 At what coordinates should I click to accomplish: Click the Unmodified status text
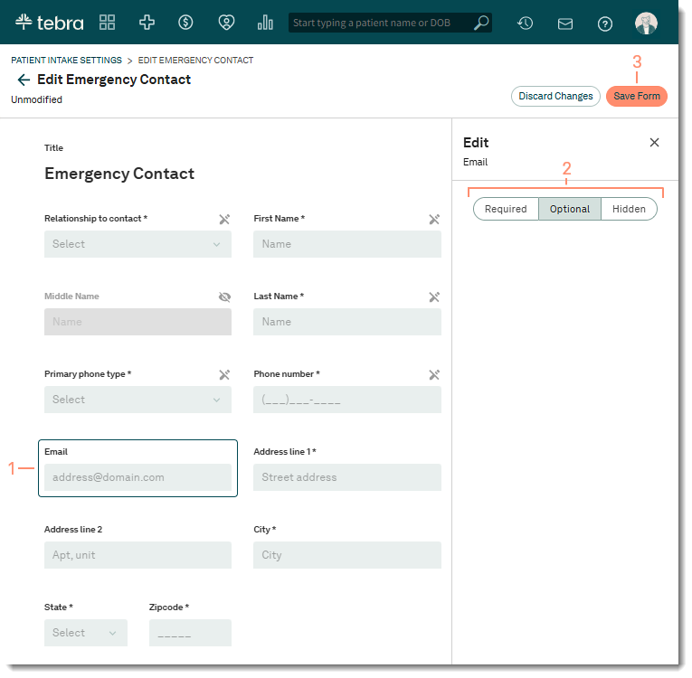coord(36,99)
